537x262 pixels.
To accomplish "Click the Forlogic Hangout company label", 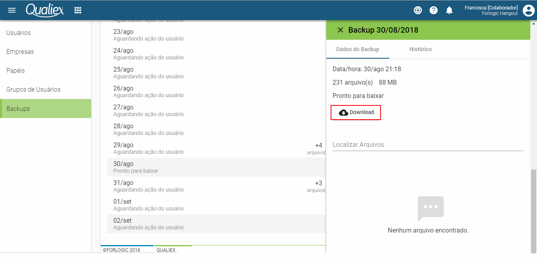I will 500,13.
